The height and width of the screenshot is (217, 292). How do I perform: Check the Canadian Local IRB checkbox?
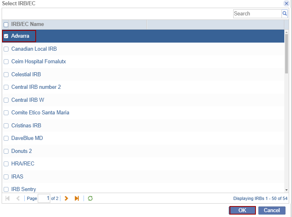click(x=6, y=49)
